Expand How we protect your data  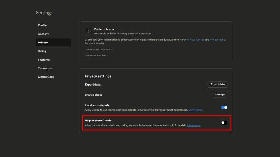98,49
